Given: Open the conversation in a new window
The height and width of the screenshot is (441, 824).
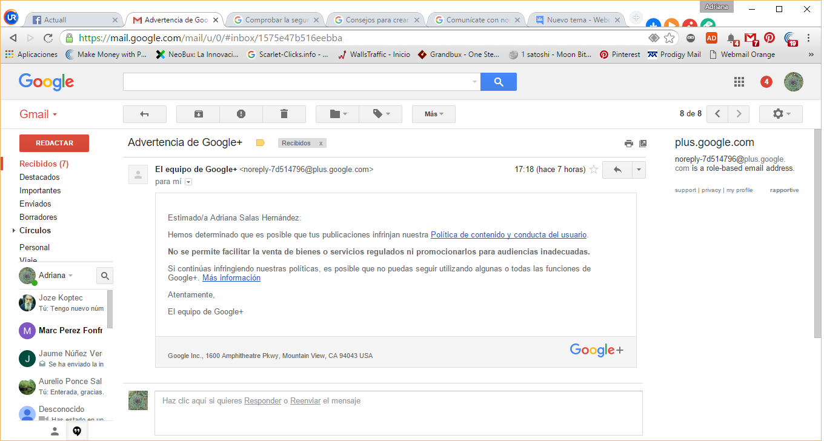Looking at the screenshot, I should point(643,144).
